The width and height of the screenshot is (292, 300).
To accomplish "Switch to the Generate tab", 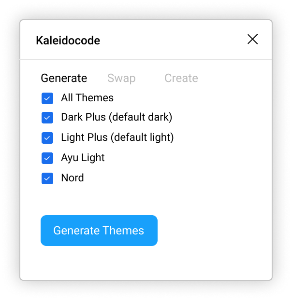I will [x=64, y=78].
